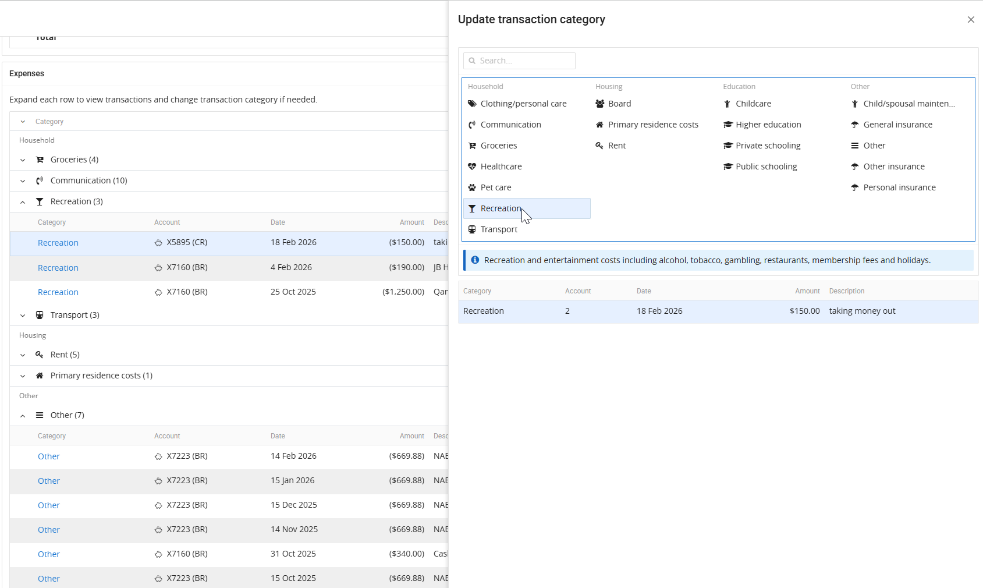This screenshot has width=983, height=588.
Task: Select Private schooling from category list
Action: 768,146
